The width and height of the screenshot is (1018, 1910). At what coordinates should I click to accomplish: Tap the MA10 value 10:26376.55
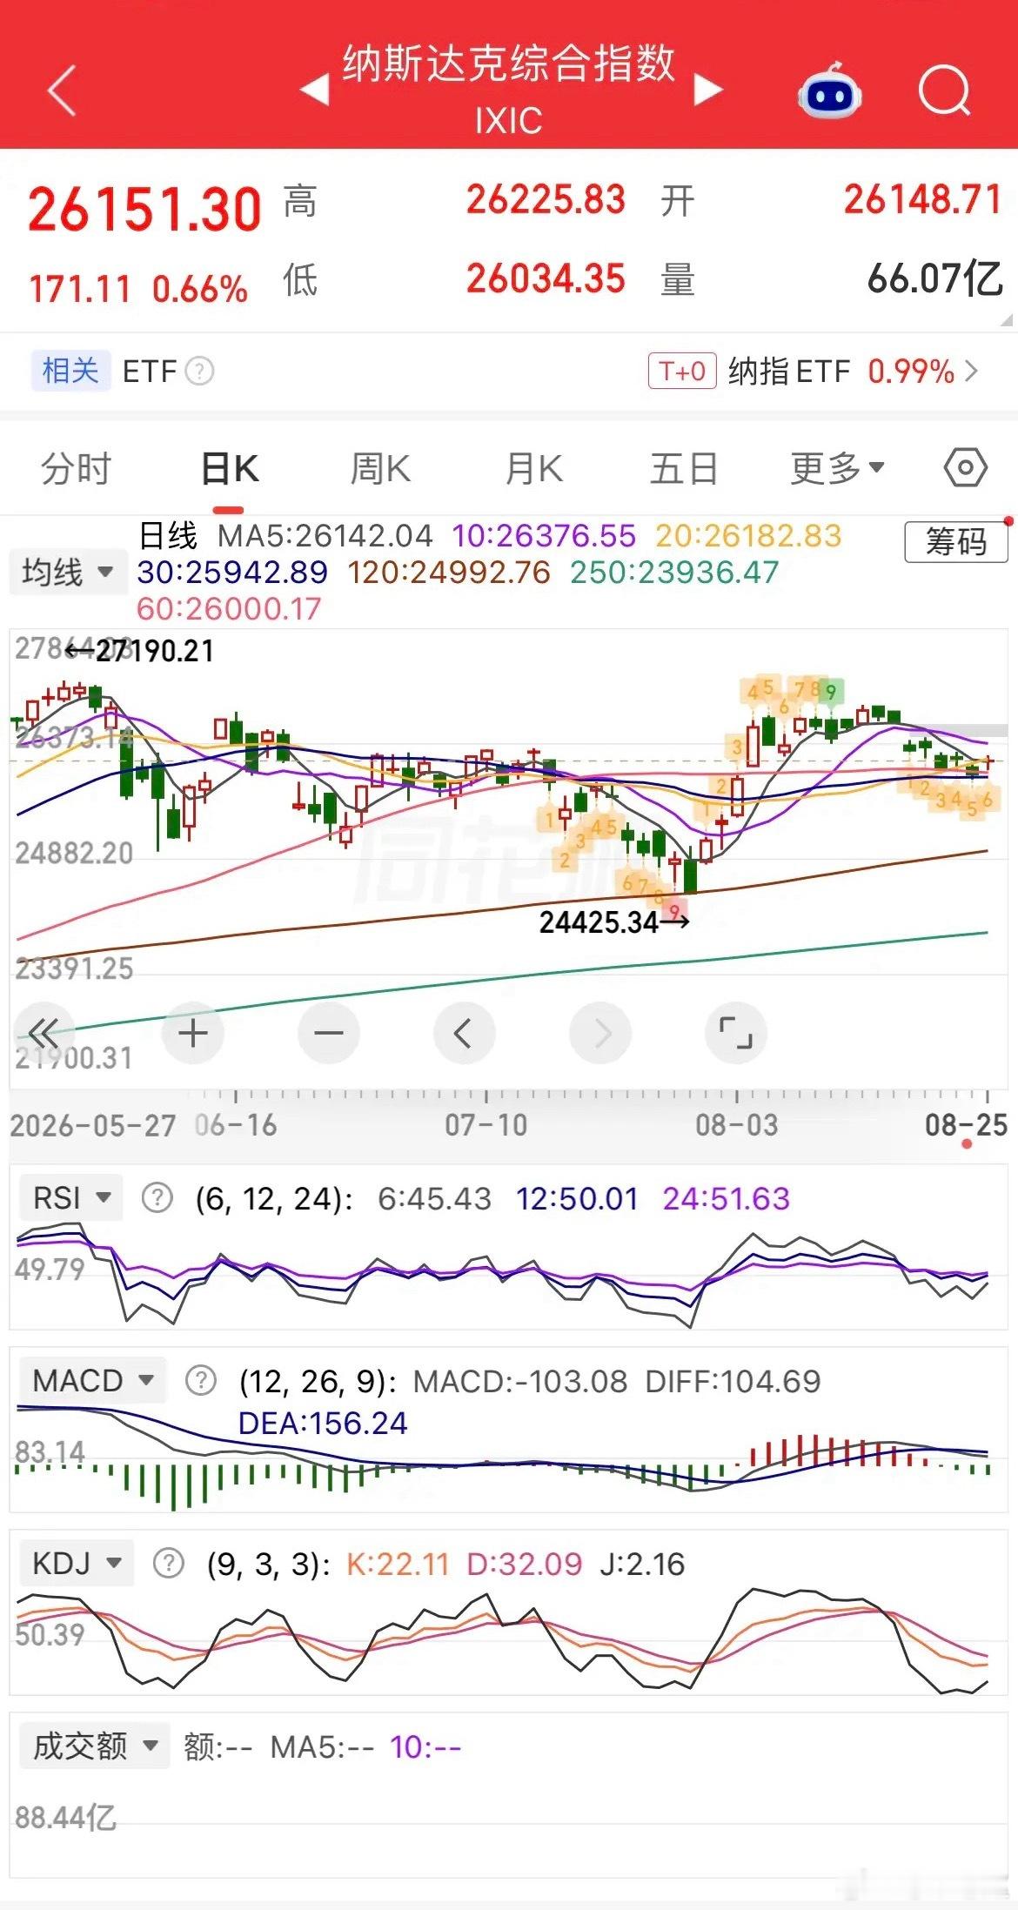(x=545, y=535)
